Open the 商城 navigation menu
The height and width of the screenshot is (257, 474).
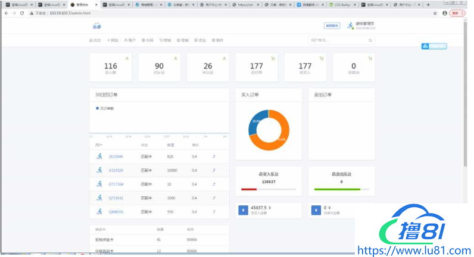pyautogui.click(x=165, y=40)
